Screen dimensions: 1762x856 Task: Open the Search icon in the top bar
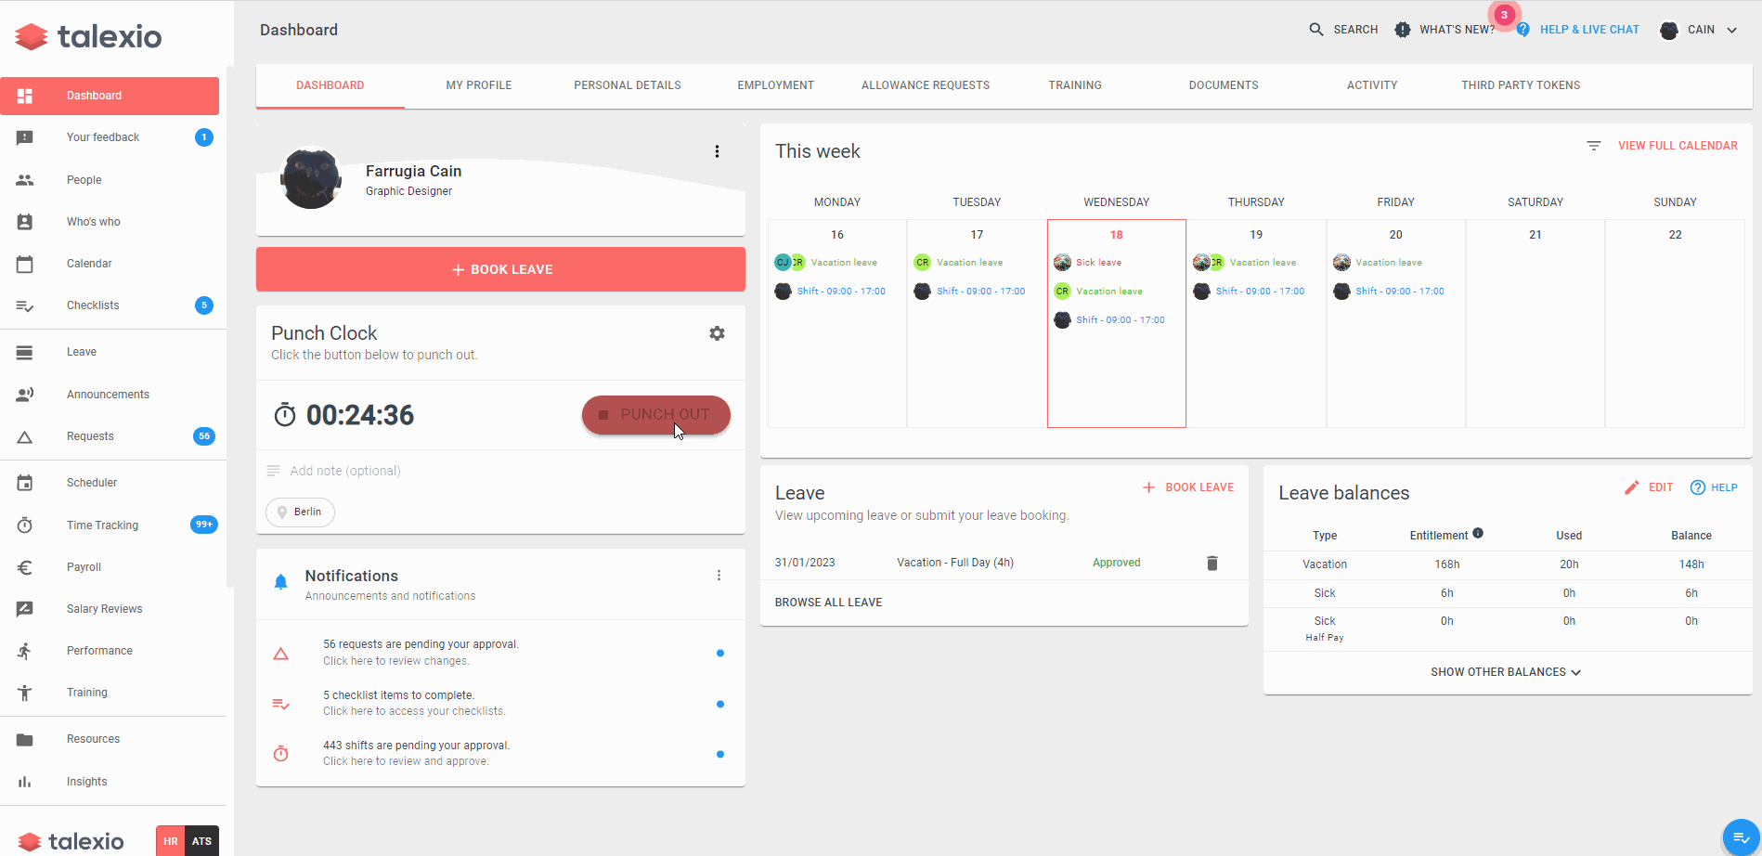(1315, 29)
